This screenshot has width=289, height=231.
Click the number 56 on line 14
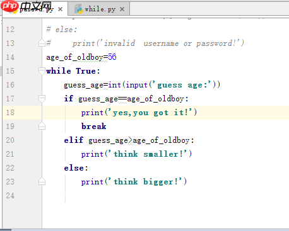point(112,57)
